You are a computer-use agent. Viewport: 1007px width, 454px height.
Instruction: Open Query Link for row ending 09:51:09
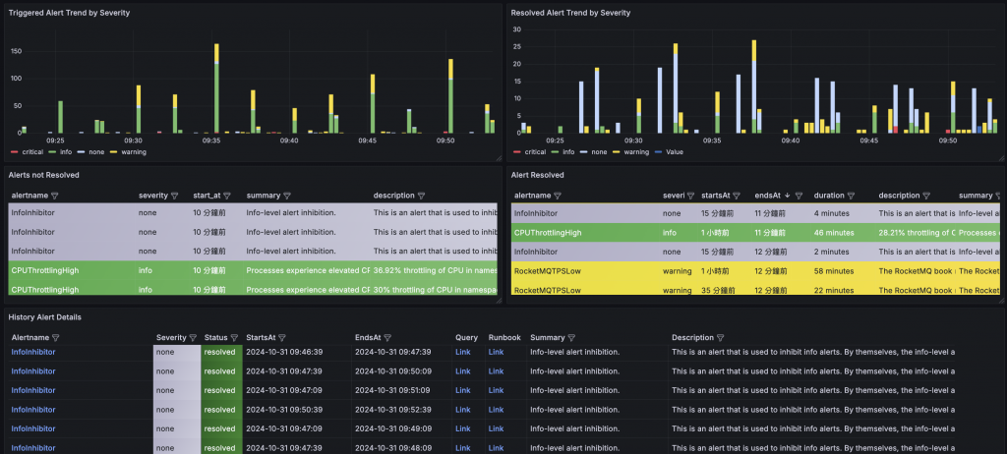point(463,390)
